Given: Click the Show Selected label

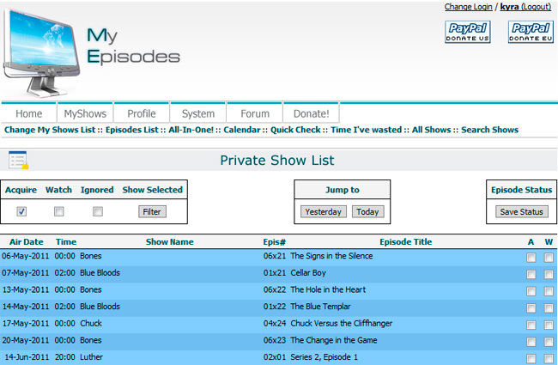Looking at the screenshot, I should [152, 190].
